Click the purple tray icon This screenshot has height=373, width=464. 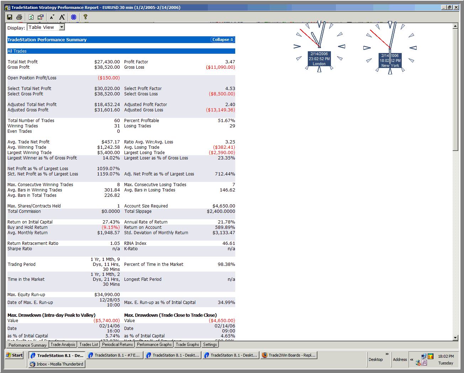pos(424,363)
